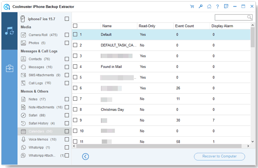The height and width of the screenshot is (168, 258).
Task: Tick the Contacts checkbox
Action: click(x=67, y=59)
